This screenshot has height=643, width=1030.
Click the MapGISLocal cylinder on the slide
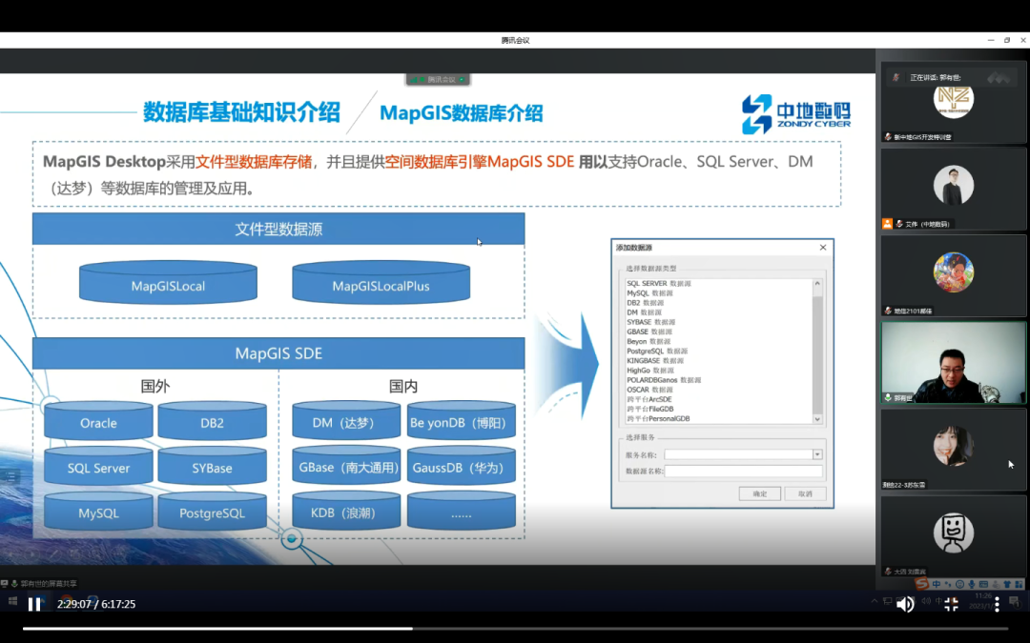[168, 283]
